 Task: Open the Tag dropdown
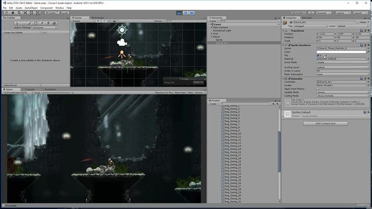310,26
